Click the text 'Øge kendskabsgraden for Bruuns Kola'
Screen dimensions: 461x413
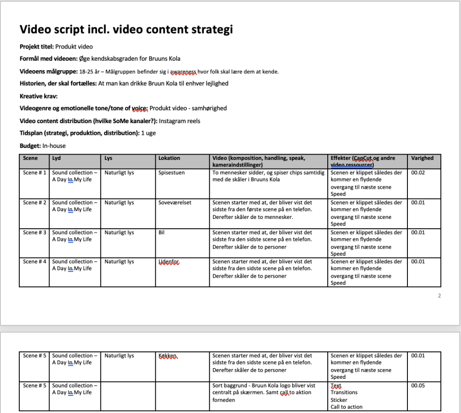pos(130,59)
